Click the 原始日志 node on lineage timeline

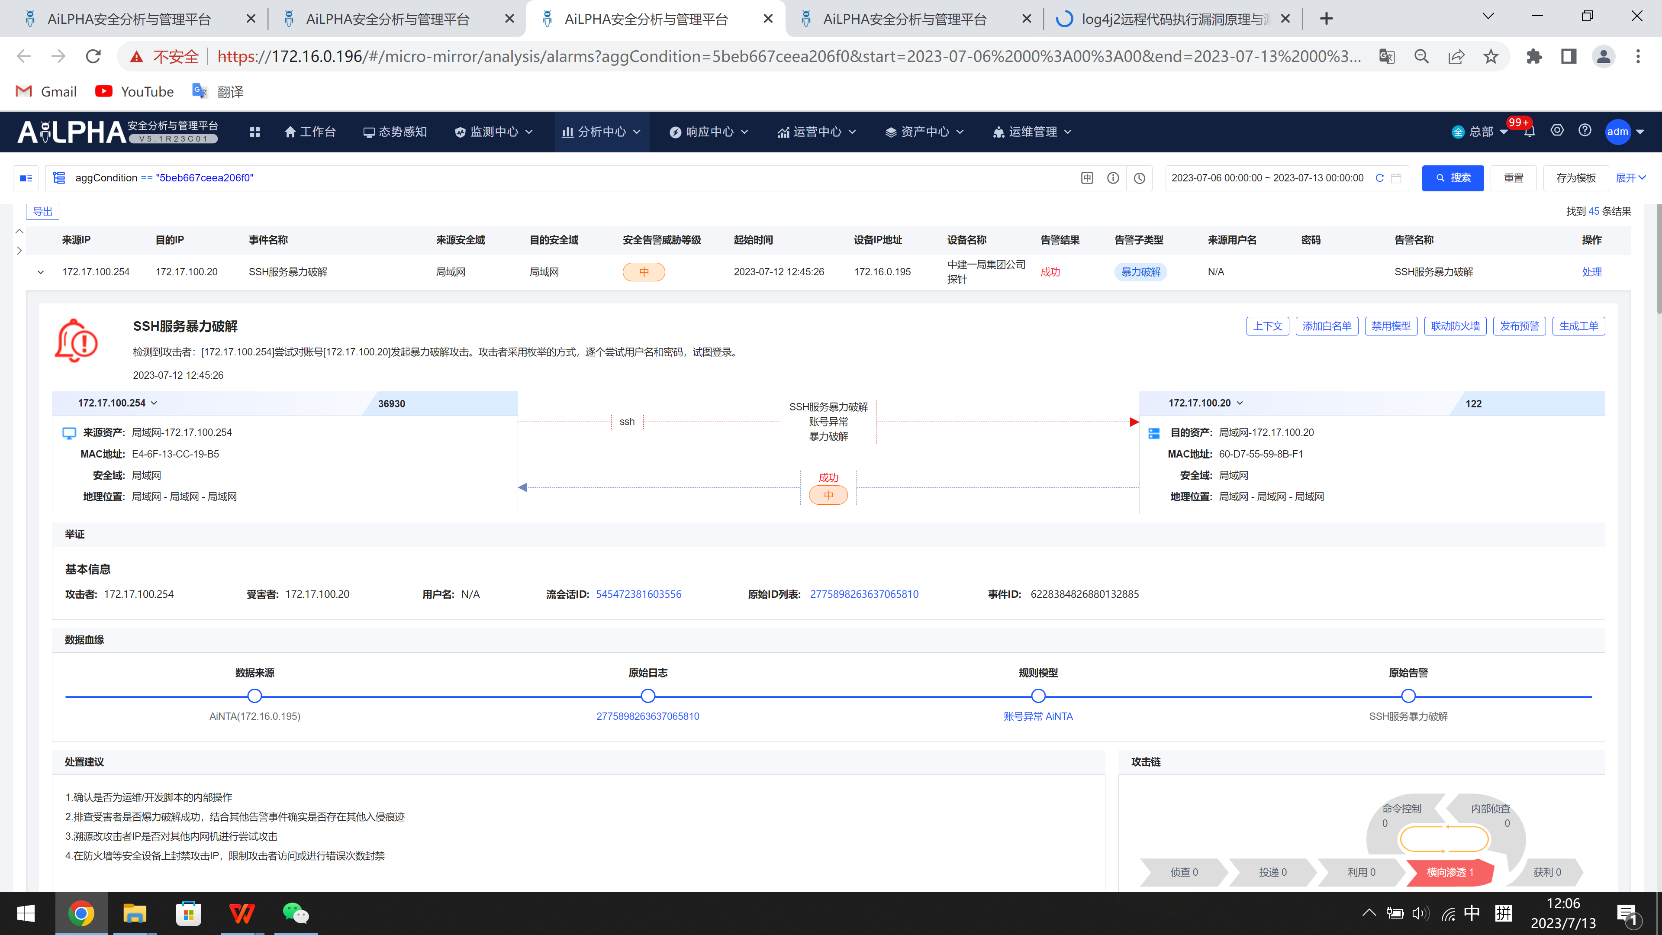click(x=648, y=696)
